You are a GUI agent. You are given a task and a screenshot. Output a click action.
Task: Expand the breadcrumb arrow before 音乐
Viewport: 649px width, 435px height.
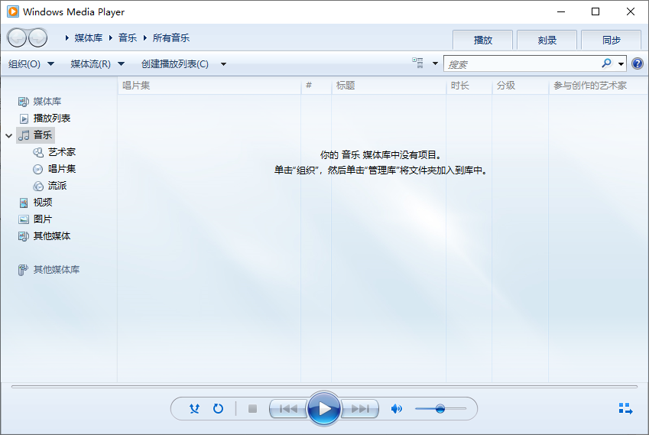click(x=111, y=38)
